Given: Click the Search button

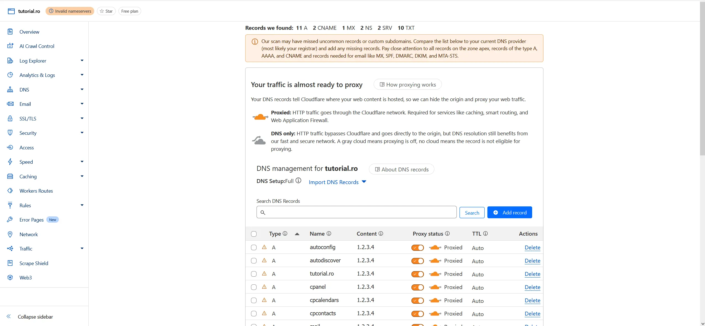Looking at the screenshot, I should click(472, 212).
